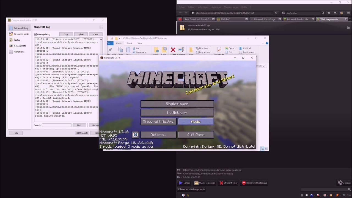
Task: Click browser reload icon
Action: pyautogui.click(x=276, y=13)
